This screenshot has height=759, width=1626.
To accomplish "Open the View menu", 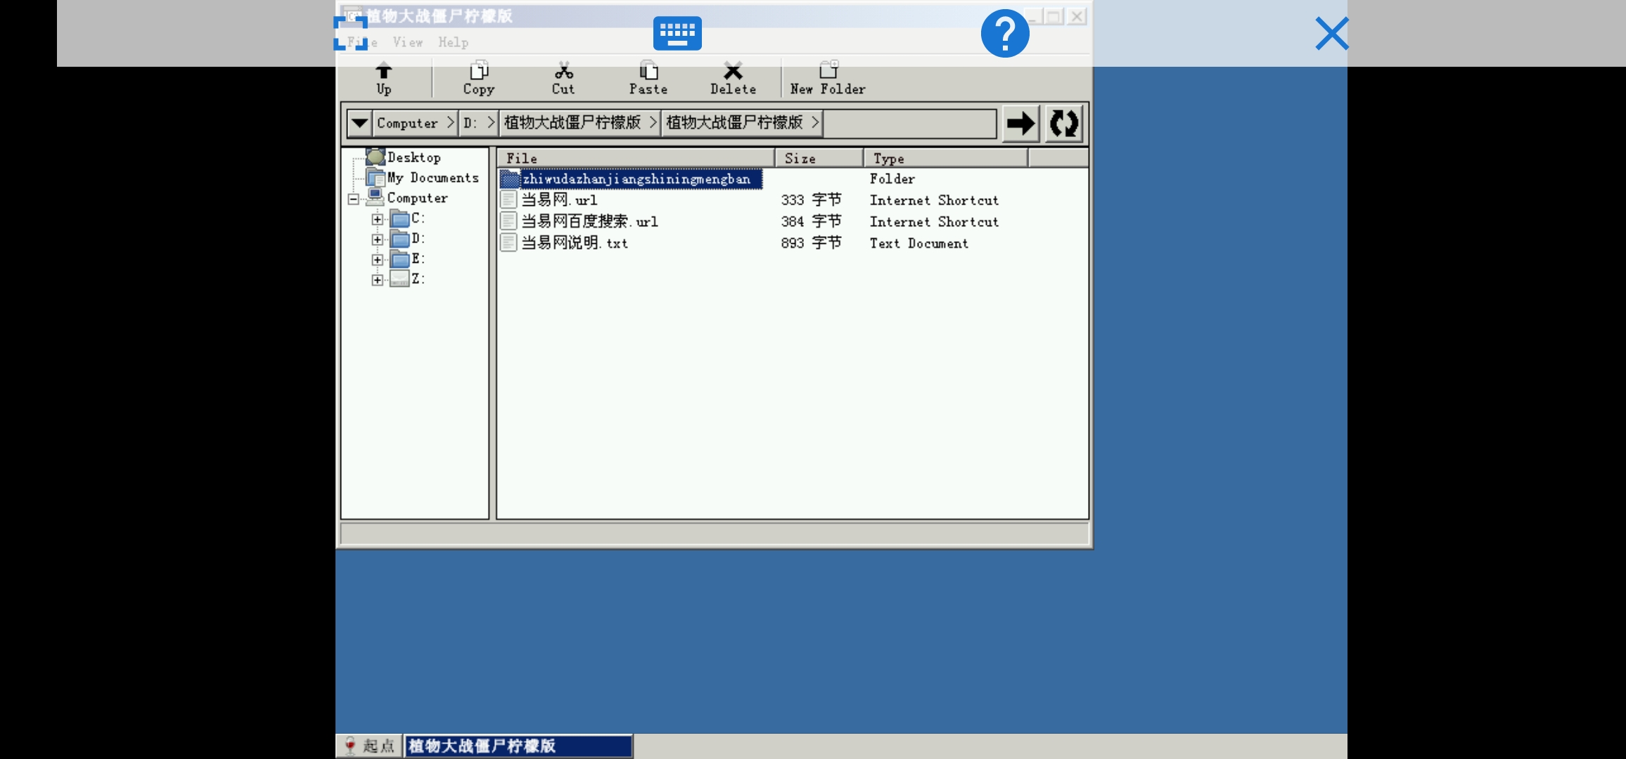I will [408, 42].
